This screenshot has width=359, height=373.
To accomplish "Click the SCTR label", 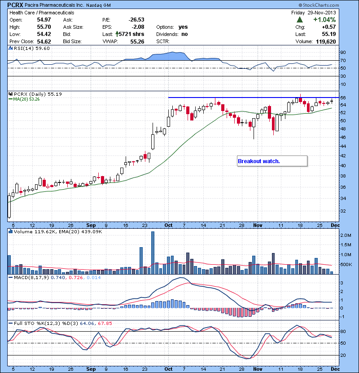I will coord(163,41).
